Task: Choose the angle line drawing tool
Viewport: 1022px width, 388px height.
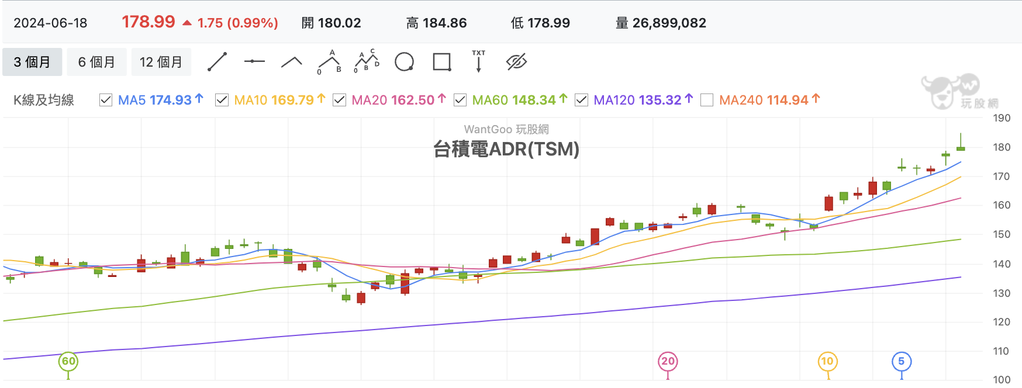Action: click(292, 62)
